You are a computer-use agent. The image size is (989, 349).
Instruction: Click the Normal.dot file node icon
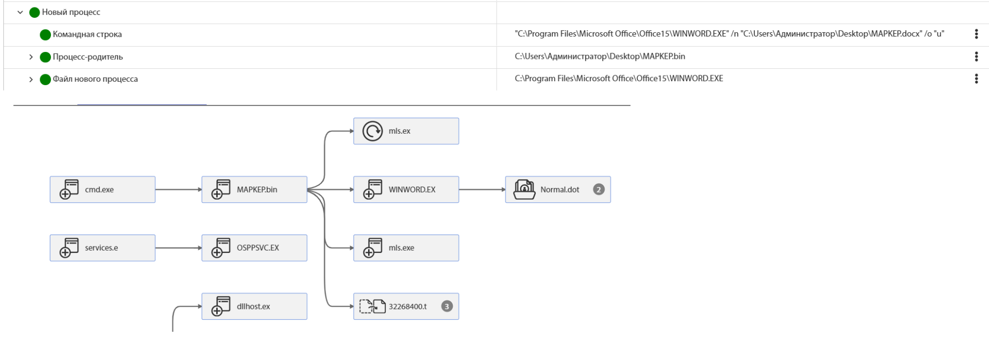(x=524, y=190)
